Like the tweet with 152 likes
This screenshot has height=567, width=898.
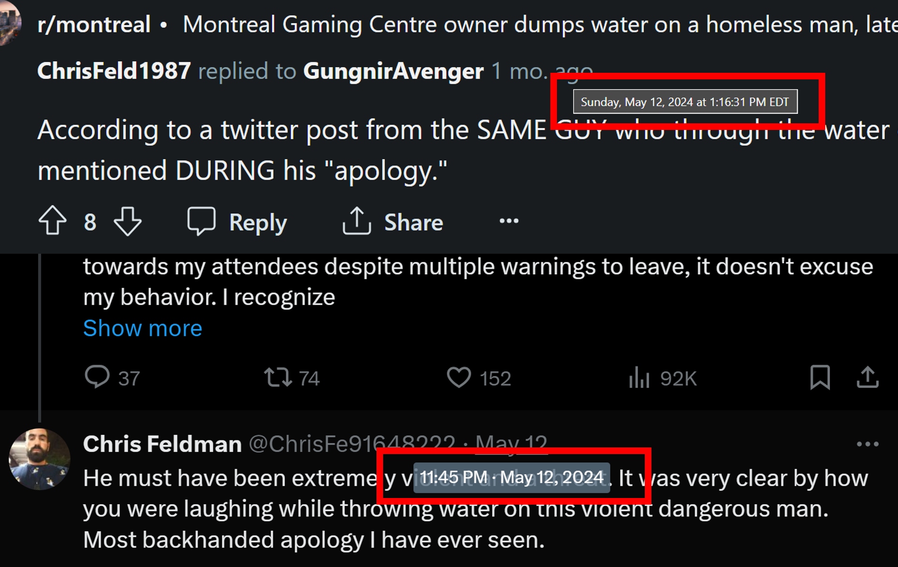point(459,378)
